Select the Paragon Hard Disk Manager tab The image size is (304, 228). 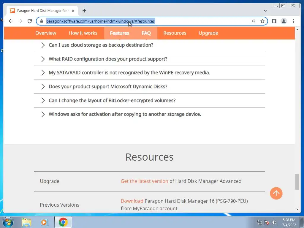click(x=42, y=11)
